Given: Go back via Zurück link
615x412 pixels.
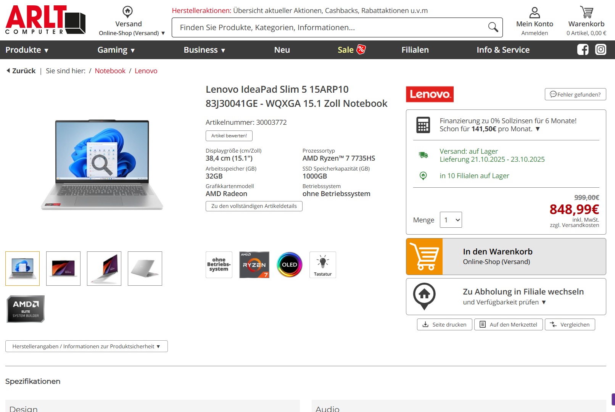Looking at the screenshot, I should coord(24,71).
